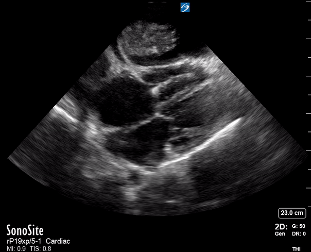Viewport: 311px width, 252px height.
Task: Select the 23.0 cm depth indicator box
Action: coord(292,213)
